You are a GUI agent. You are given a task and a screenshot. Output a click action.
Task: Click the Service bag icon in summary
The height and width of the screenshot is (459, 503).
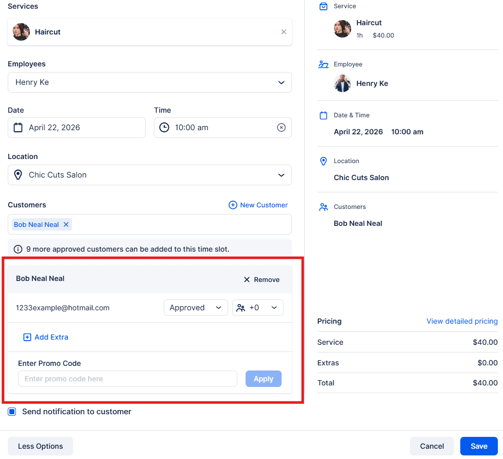[323, 6]
